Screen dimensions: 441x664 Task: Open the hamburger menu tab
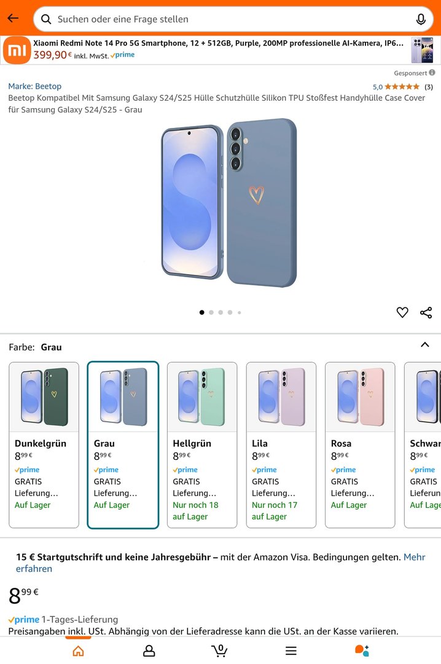(291, 650)
